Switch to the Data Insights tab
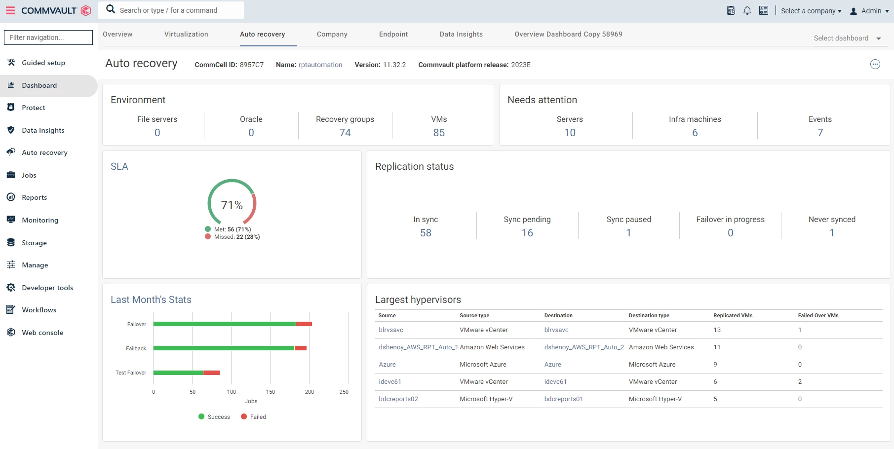The image size is (894, 449). point(461,34)
